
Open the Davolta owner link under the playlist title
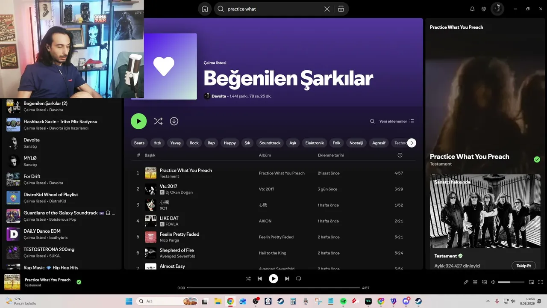click(219, 96)
